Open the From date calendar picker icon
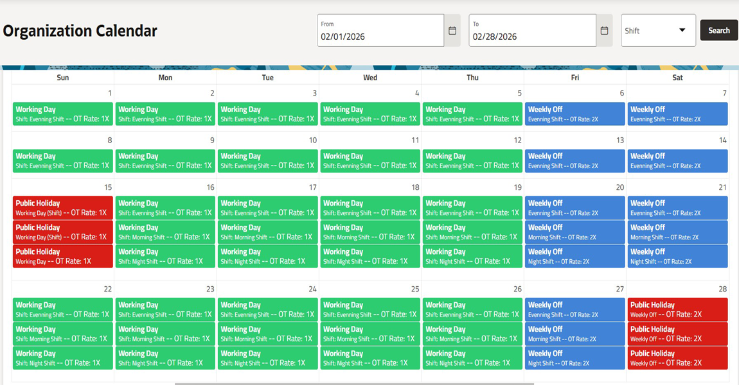 452,30
